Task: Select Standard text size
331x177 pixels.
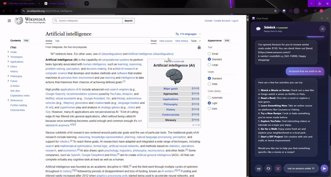Action: (209, 59)
